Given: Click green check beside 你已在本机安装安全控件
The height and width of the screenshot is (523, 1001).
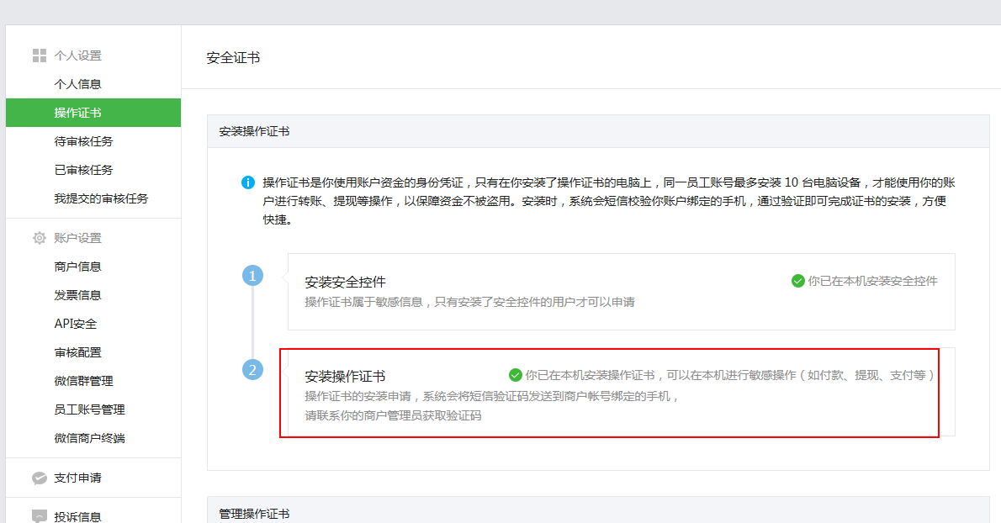Looking at the screenshot, I should [797, 281].
